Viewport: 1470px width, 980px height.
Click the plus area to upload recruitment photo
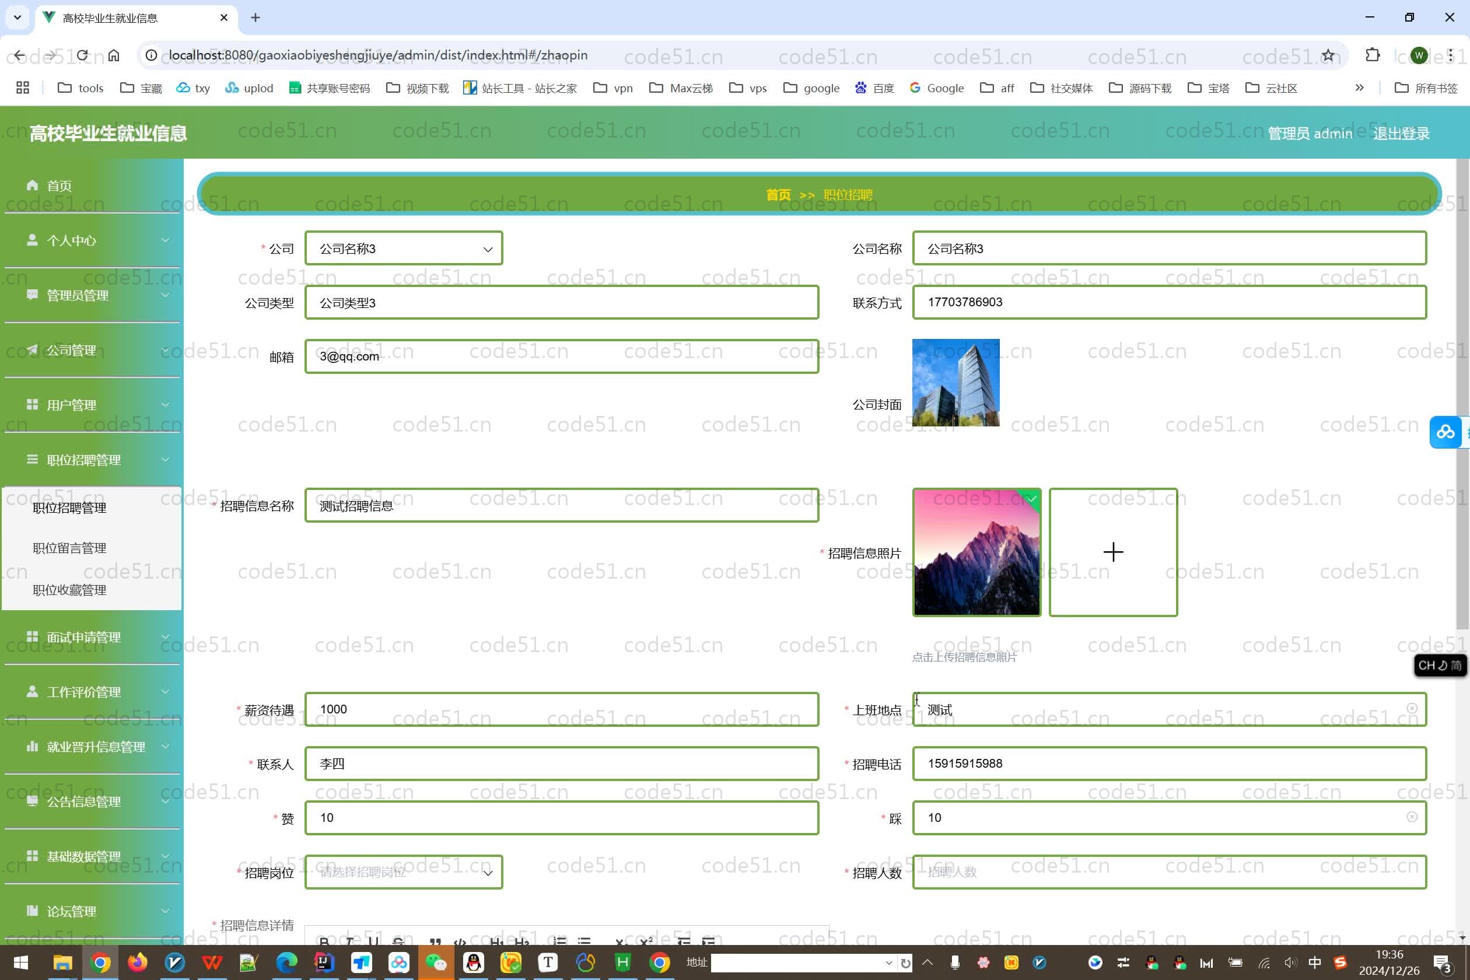[1113, 552]
